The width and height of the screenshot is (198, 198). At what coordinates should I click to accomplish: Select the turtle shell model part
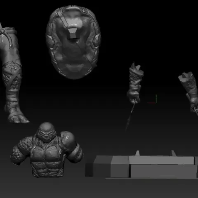point(73,42)
